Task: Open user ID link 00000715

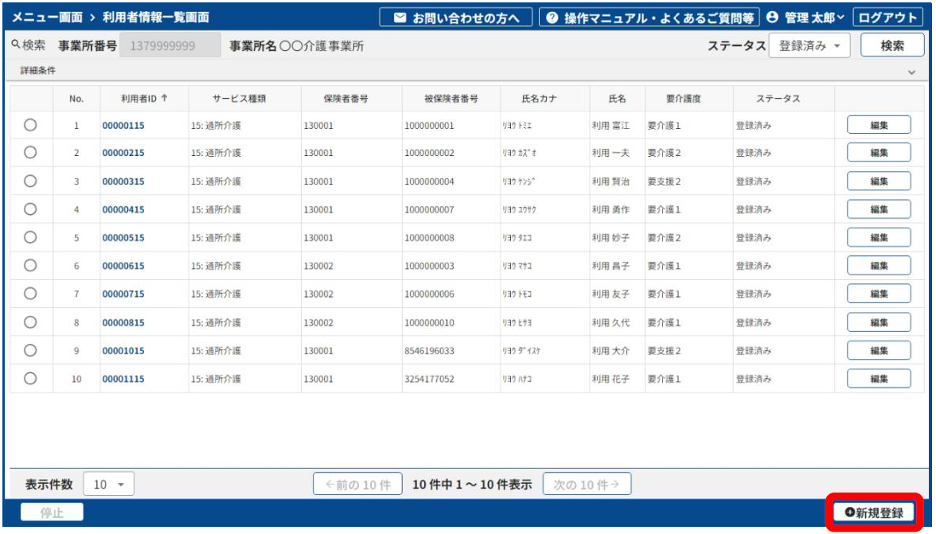Action: click(x=123, y=294)
